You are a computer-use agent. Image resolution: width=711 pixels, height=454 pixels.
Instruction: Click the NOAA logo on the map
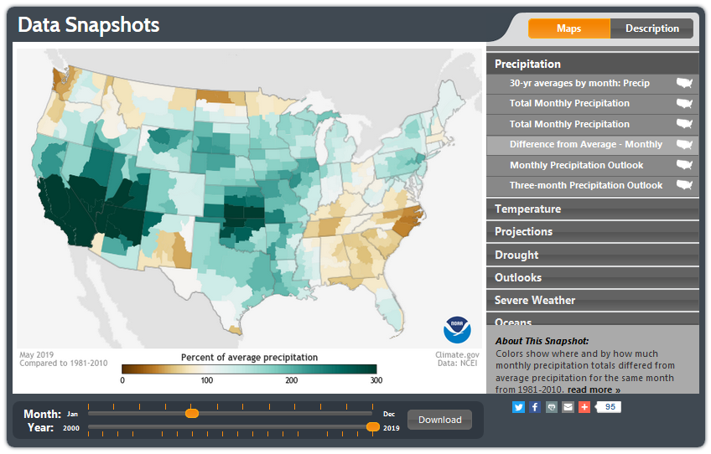click(457, 328)
